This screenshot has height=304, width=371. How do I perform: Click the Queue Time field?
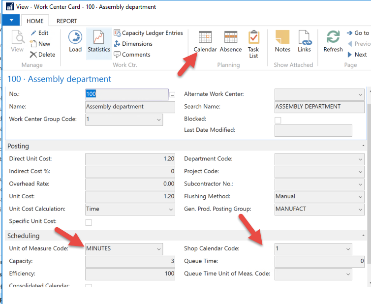(x=319, y=261)
